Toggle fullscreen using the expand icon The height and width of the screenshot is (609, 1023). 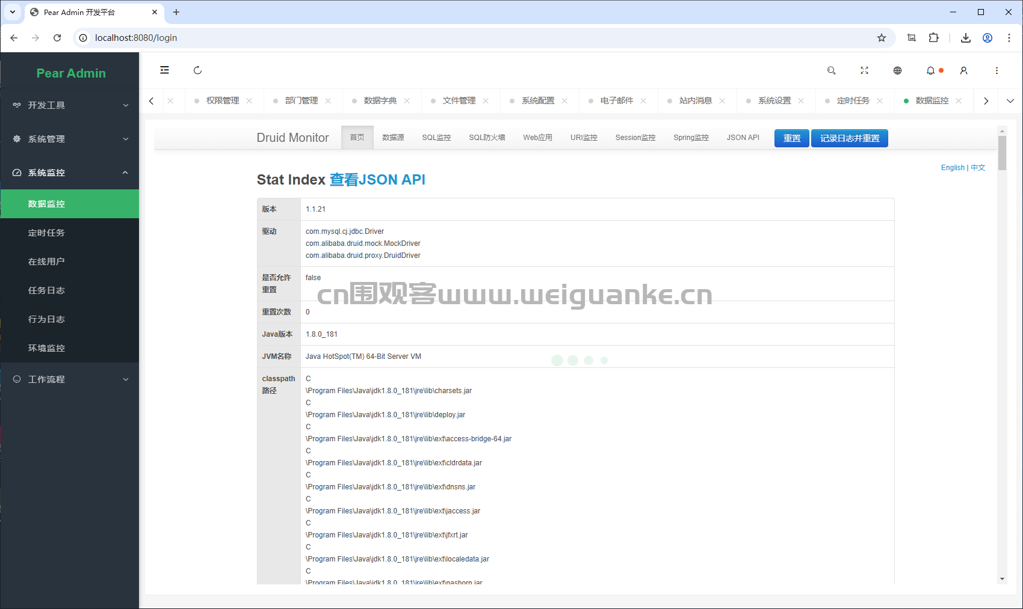(x=864, y=70)
